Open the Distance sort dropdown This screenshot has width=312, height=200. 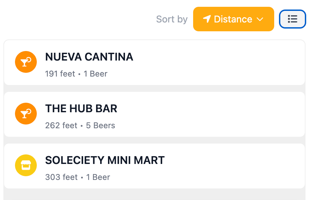pyautogui.click(x=233, y=19)
